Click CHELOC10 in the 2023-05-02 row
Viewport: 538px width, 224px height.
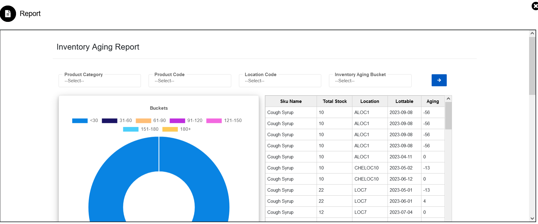[x=370, y=168]
